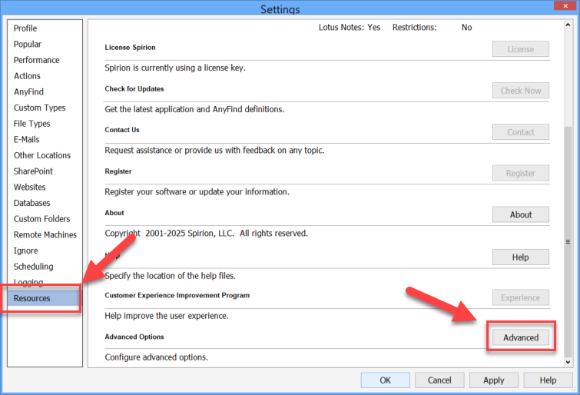Open the Profile settings page
The width and height of the screenshot is (580, 395).
pos(25,28)
